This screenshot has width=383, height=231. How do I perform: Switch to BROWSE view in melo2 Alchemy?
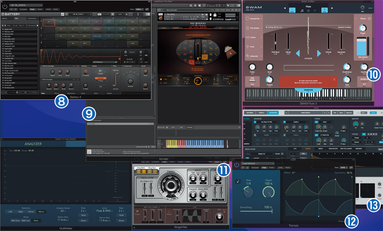point(249,113)
